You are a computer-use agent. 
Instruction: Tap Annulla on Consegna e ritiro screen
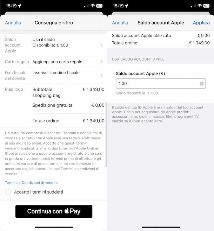pyautogui.click(x=13, y=23)
